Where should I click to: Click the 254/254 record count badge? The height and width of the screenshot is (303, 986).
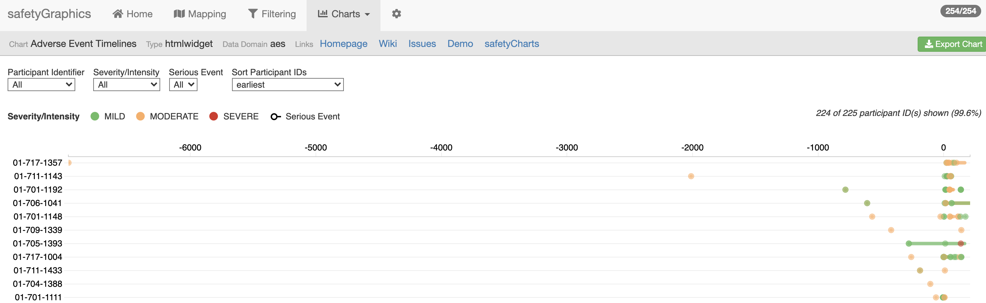(960, 11)
